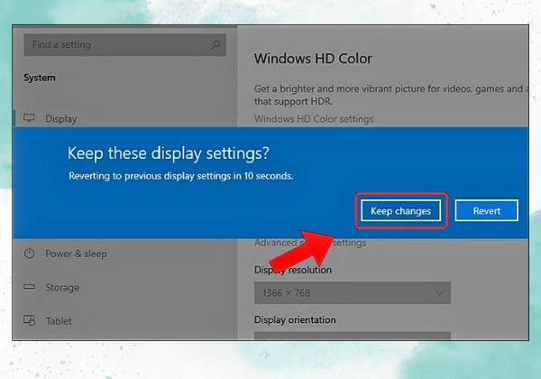Click the Display orientation label
Screen dimensions: 541x379
(x=295, y=320)
